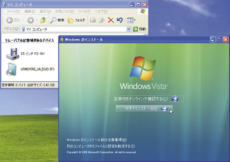Image resolution: width=230 pixels, height=162 pixels.
Task: Select the 3.5 インチ FD (A:) floppy drive icon
Action: click(x=13, y=54)
